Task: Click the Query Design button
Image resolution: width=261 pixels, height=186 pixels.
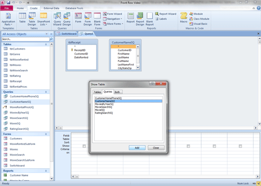Action: (x=67, y=19)
